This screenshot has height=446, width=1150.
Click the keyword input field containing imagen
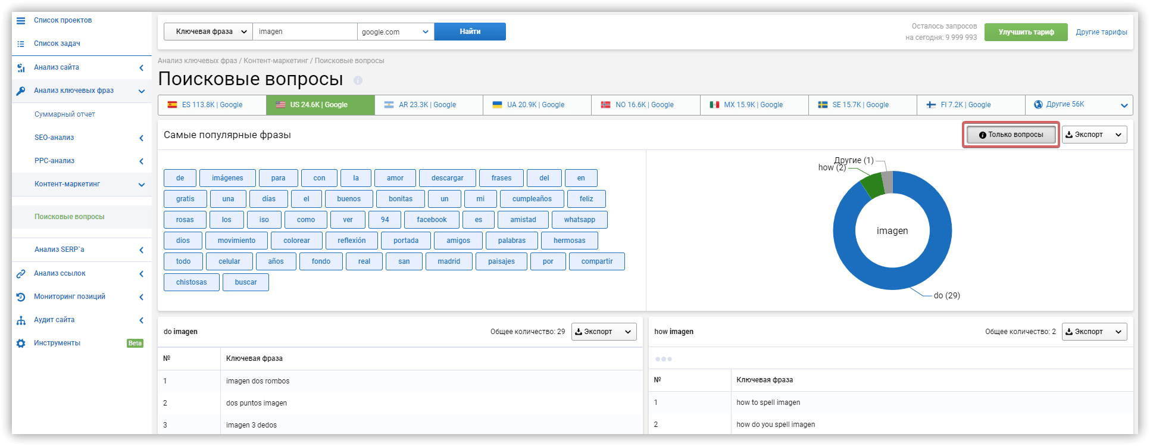click(x=304, y=32)
